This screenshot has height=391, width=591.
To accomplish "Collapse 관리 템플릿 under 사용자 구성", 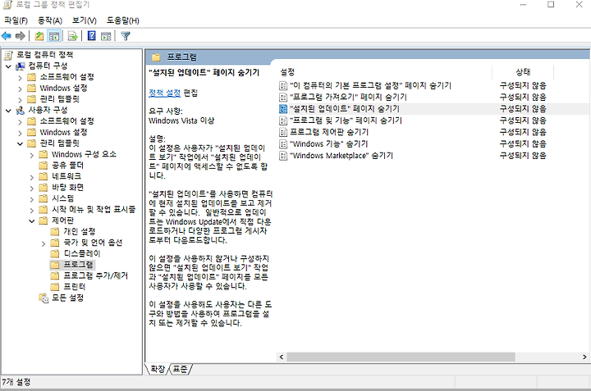I will pyautogui.click(x=20, y=143).
